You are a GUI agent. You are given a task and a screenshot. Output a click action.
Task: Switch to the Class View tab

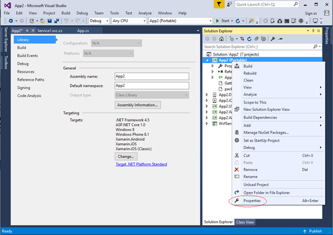tap(245, 222)
